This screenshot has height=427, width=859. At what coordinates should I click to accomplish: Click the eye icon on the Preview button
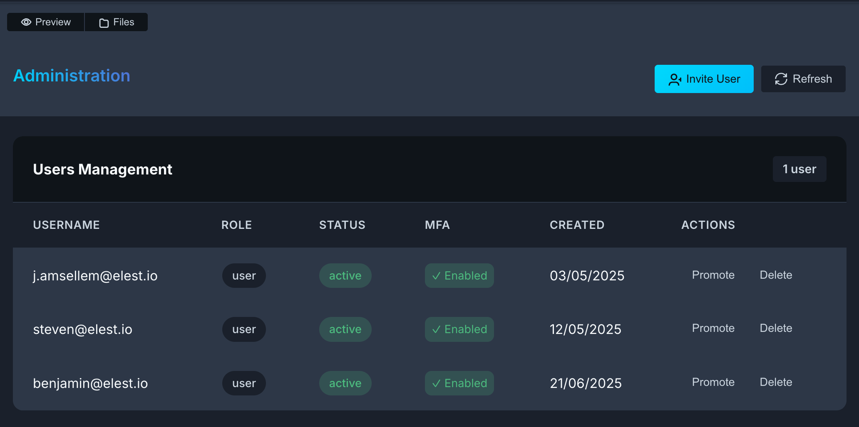(26, 22)
